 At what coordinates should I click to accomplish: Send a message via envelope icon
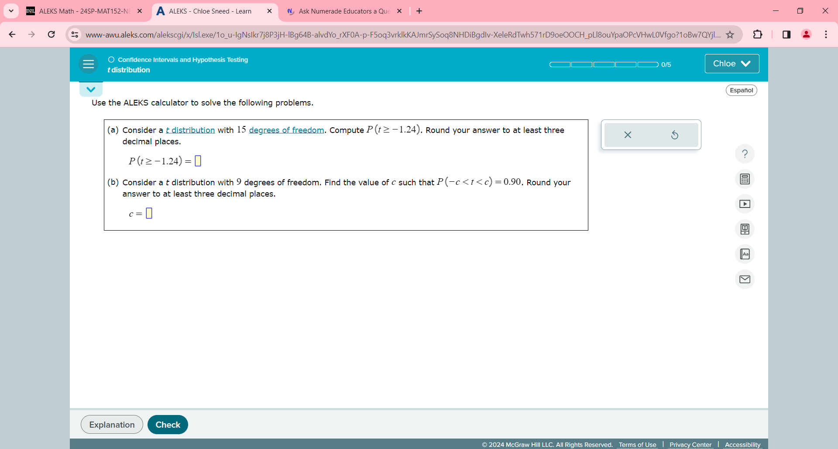(x=745, y=279)
